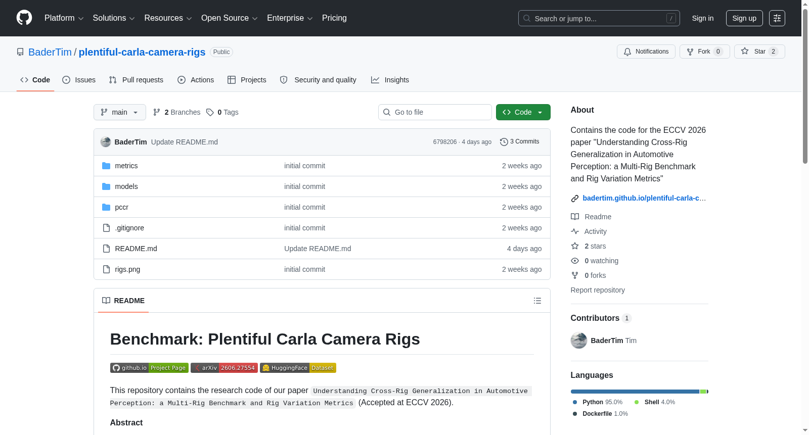Switch to the Actions tab
809x435 pixels.
point(196,80)
